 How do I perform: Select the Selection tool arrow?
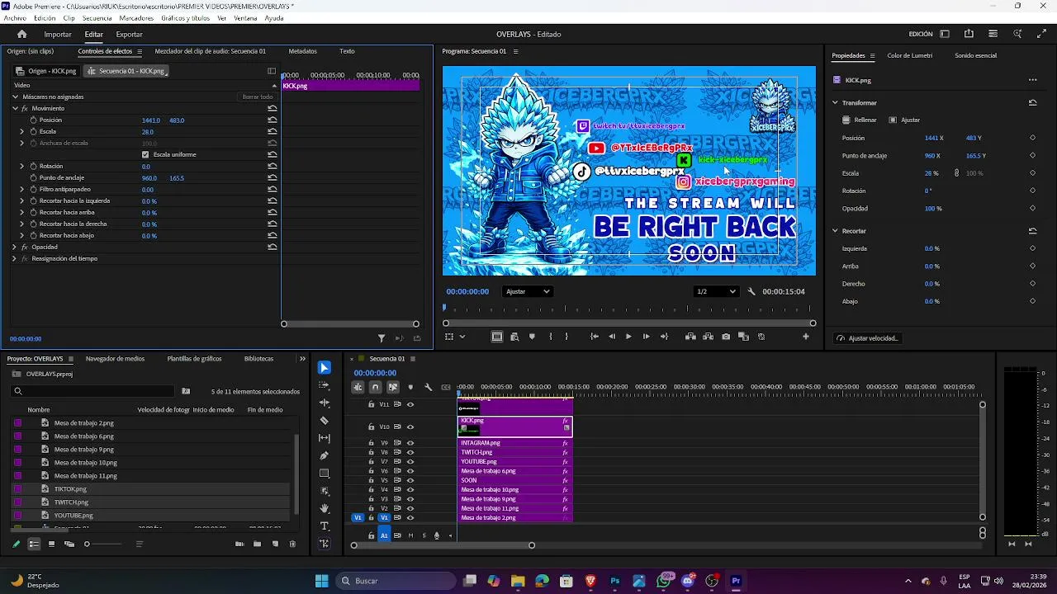(x=325, y=368)
